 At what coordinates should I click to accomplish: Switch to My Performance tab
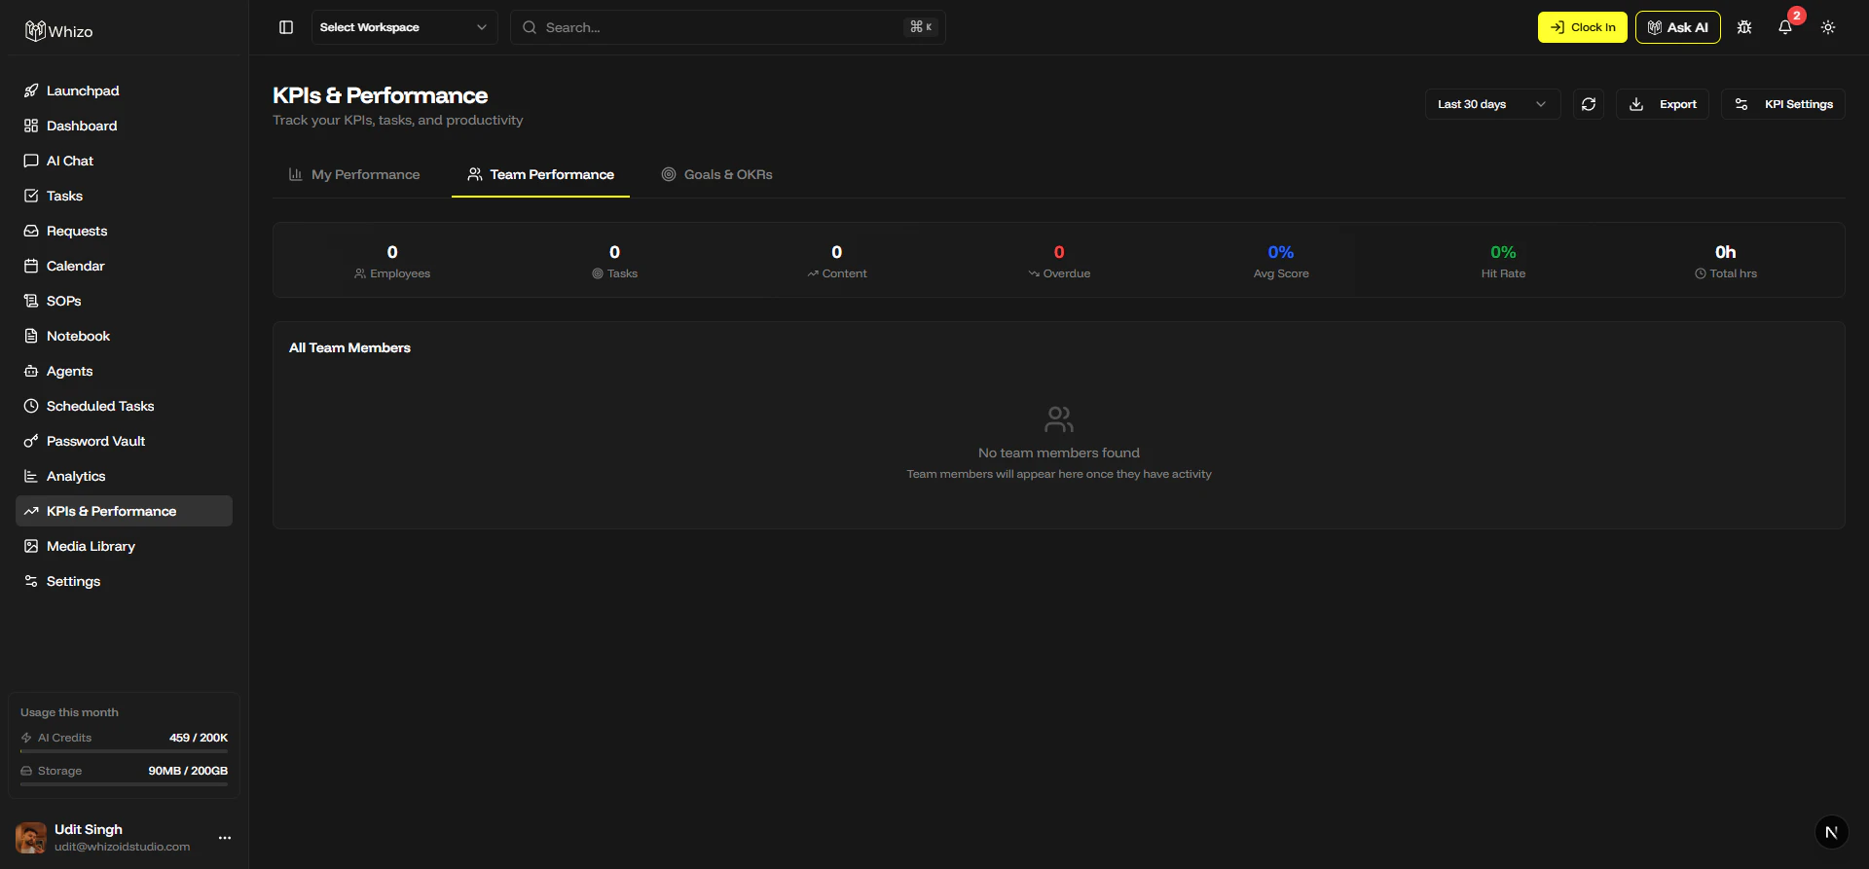pyautogui.click(x=354, y=174)
